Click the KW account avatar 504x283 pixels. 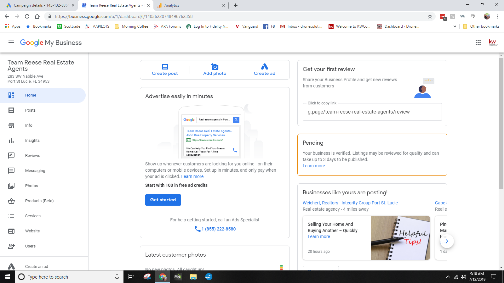click(x=493, y=42)
